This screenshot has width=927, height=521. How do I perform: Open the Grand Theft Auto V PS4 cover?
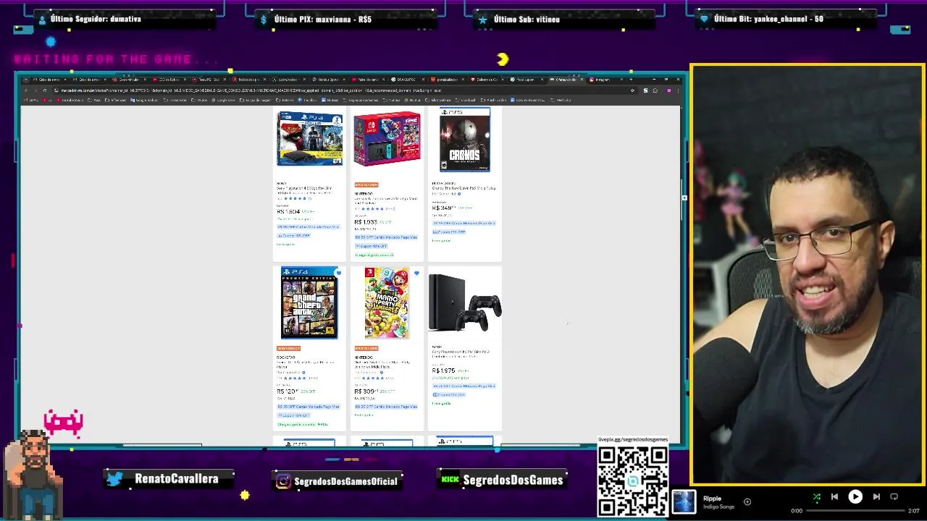(309, 302)
